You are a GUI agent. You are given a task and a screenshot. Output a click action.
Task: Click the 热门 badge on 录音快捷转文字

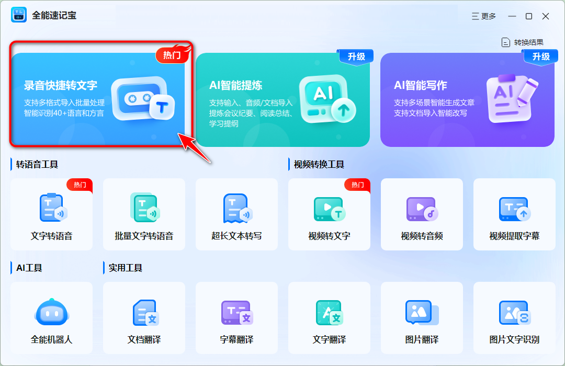(x=172, y=54)
